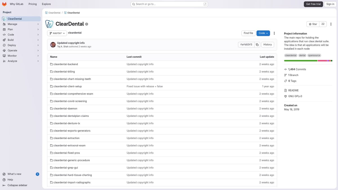
Task: Open the commit History button
Action: click(x=267, y=44)
